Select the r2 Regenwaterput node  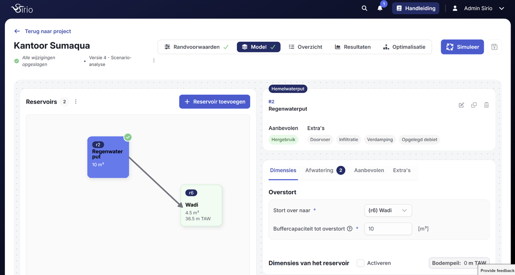[108, 157]
